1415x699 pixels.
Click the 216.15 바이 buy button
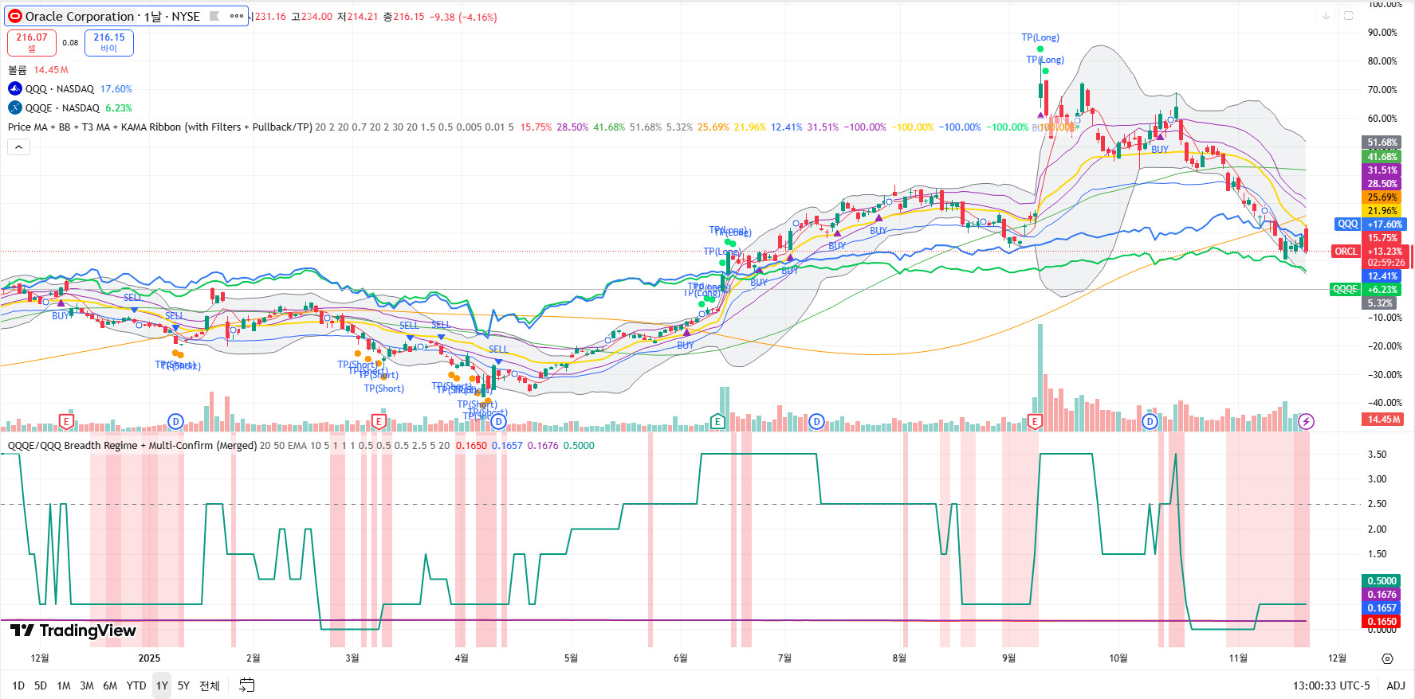pyautogui.click(x=109, y=42)
